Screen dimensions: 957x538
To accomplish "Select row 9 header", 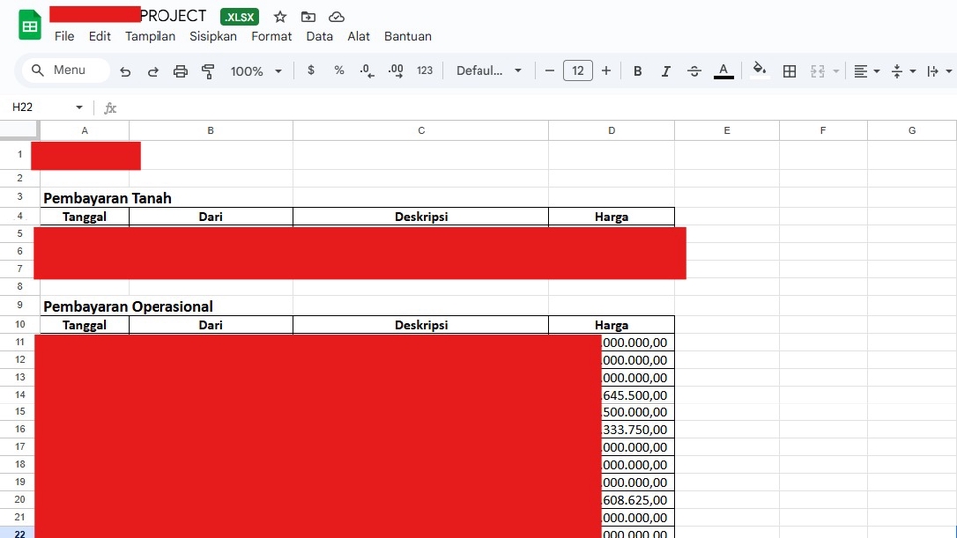I will (x=20, y=305).
